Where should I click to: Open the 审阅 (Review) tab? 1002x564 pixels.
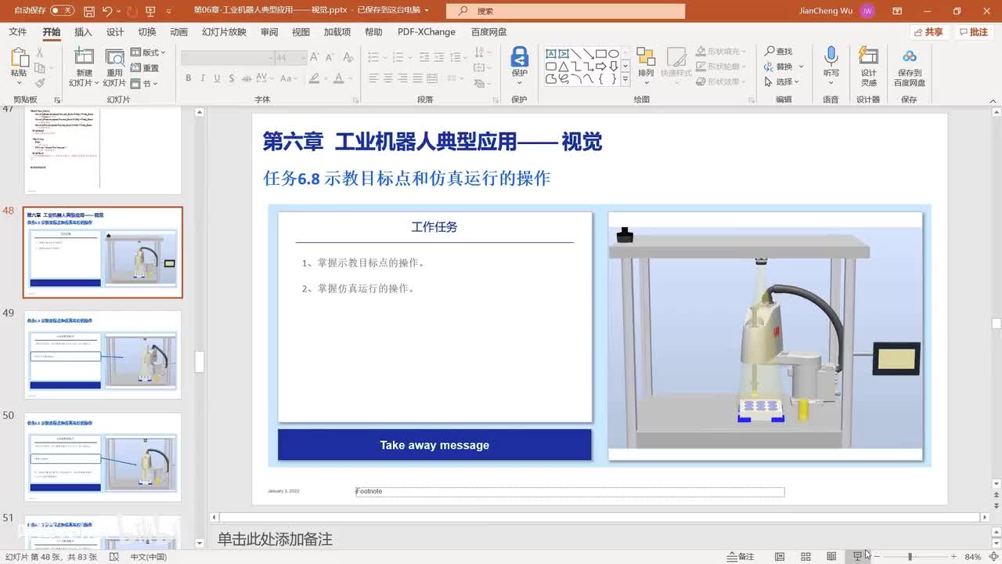269,32
